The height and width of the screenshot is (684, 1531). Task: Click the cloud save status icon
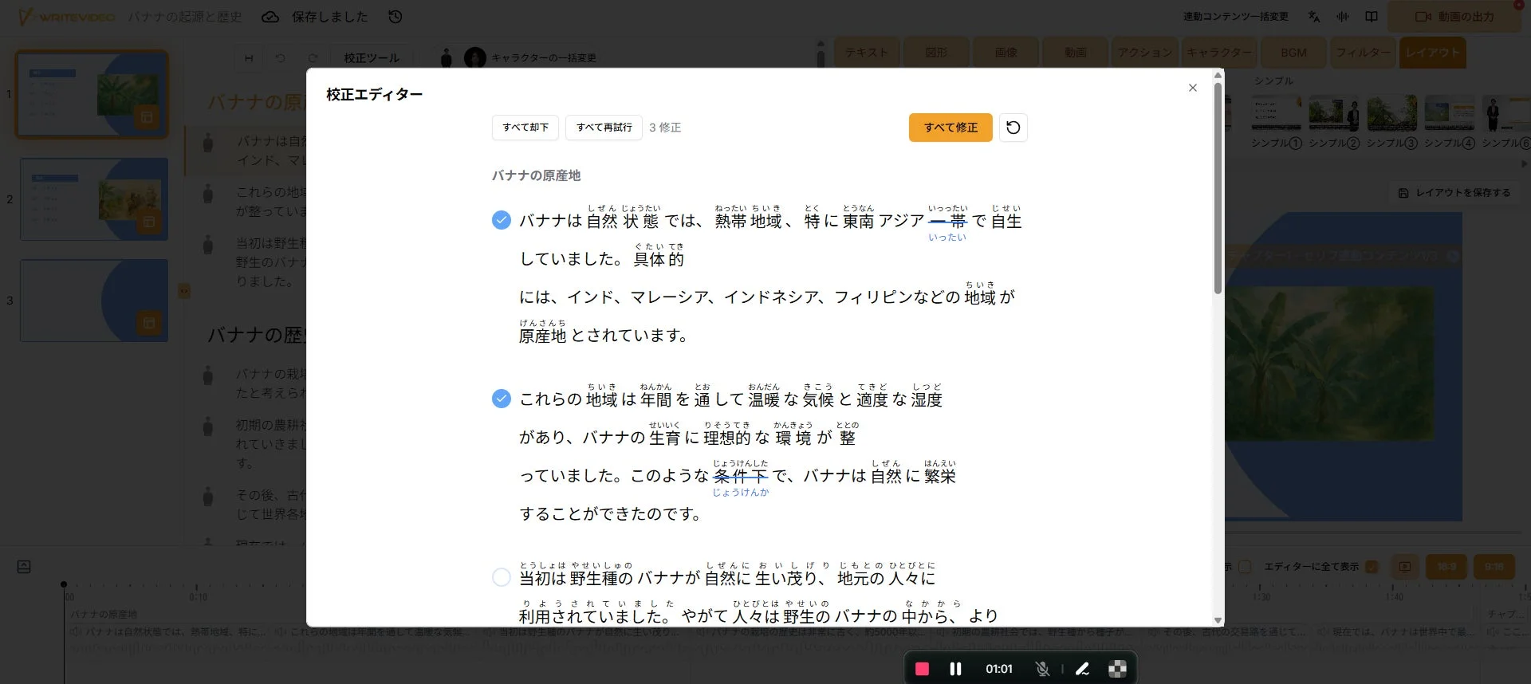point(270,16)
